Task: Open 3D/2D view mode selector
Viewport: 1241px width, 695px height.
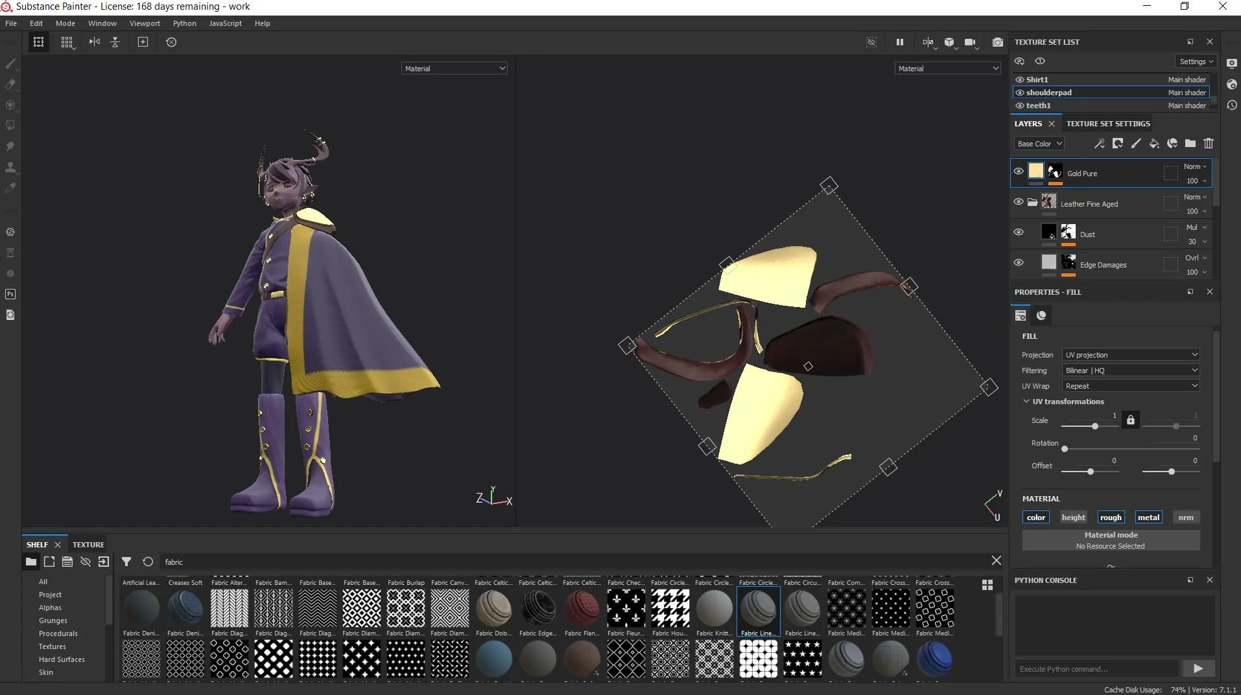Action: (950, 42)
